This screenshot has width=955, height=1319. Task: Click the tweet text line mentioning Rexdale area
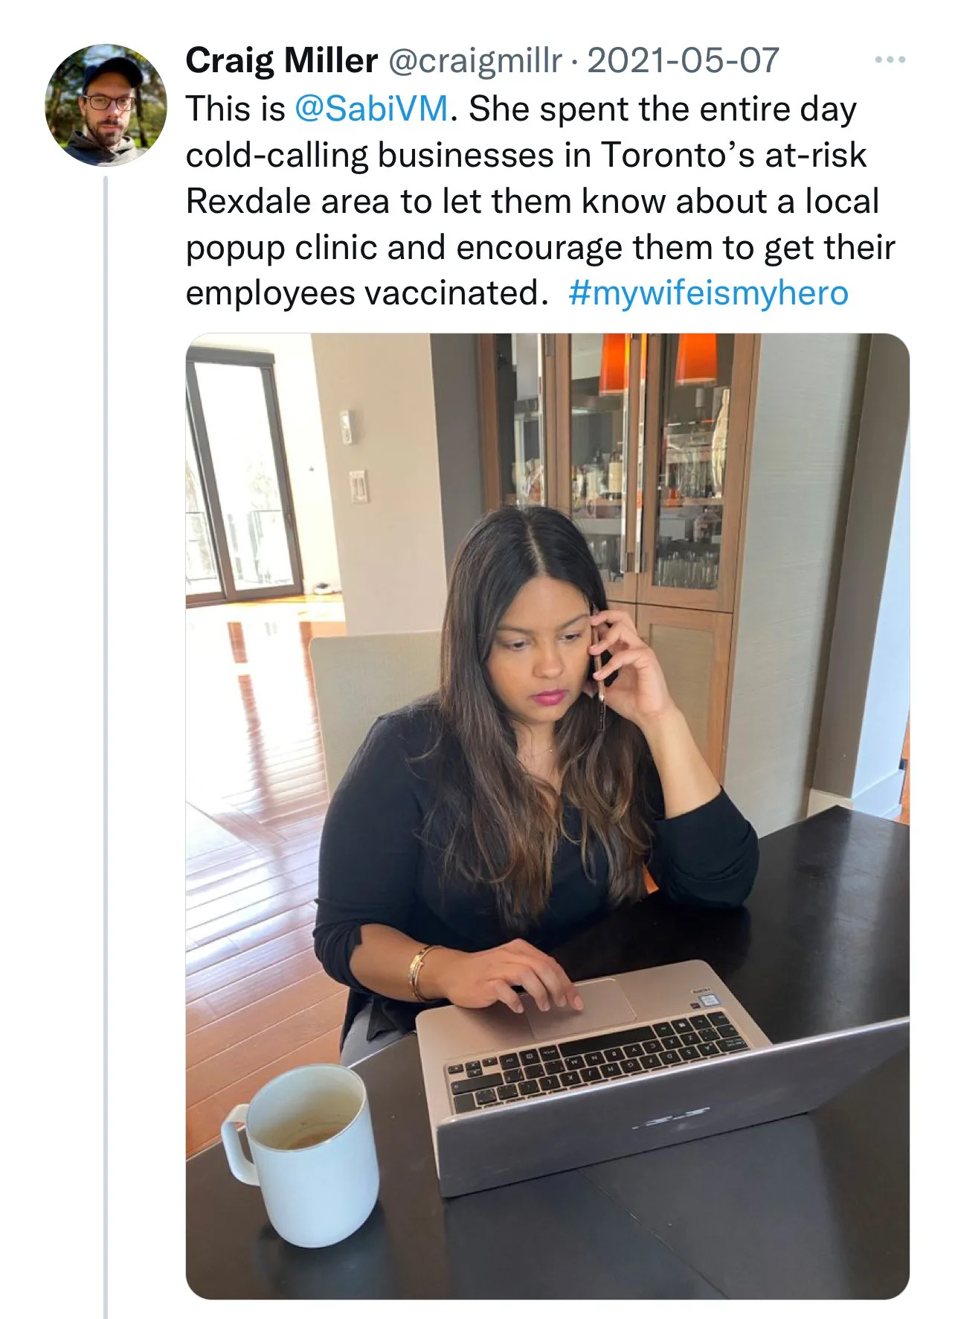pyautogui.click(x=533, y=201)
